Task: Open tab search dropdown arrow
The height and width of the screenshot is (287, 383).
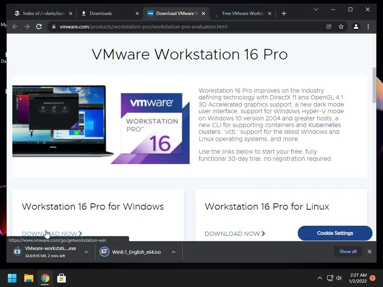Action: 316,9
